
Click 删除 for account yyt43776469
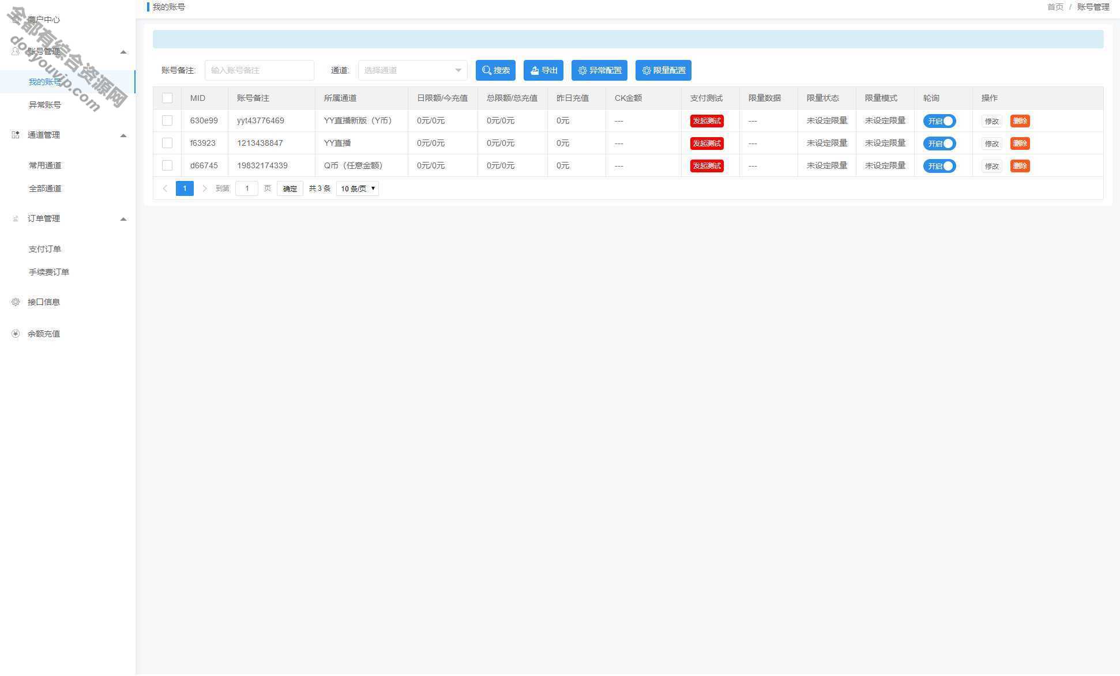(1020, 121)
